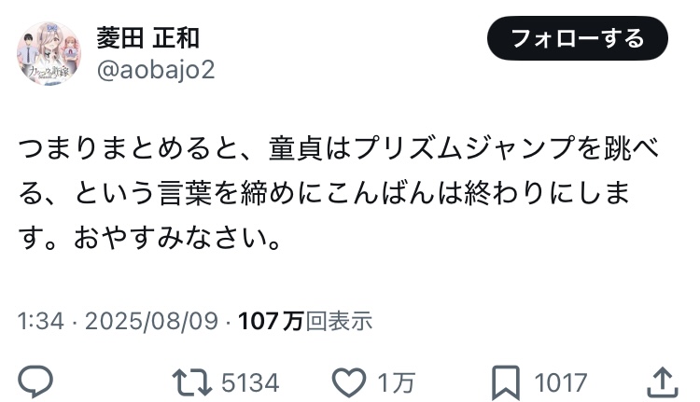The image size is (700, 402).
Task: Click the つまりまとめると opening words of the tweet
Action: [x=128, y=148]
